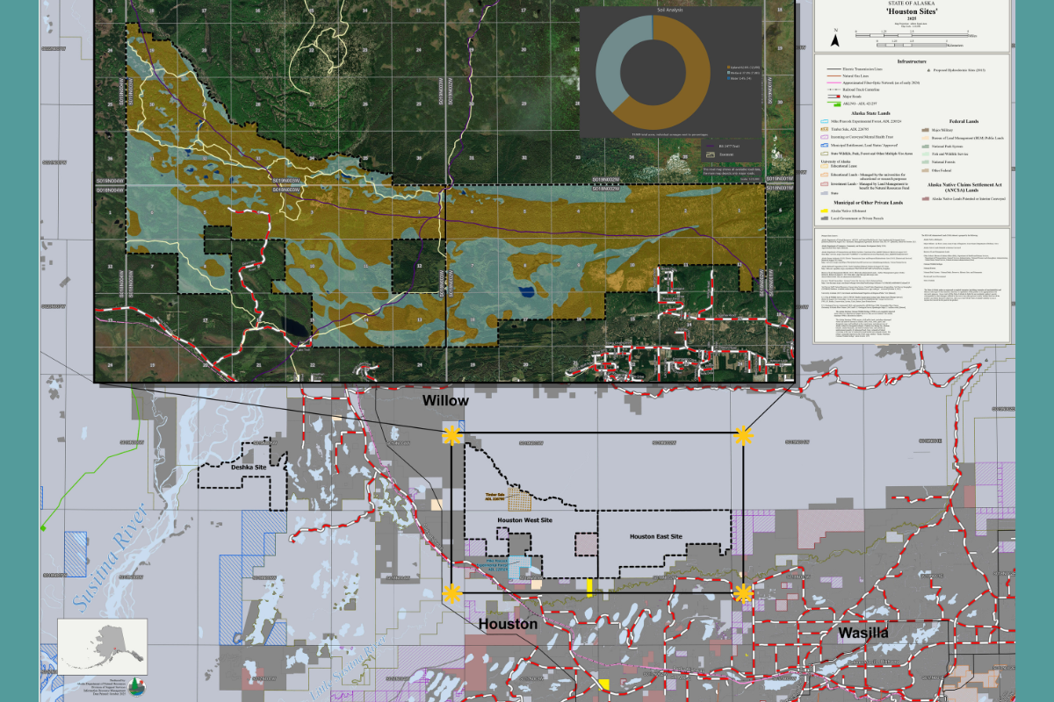Click the Easement legend symbol in inset
Image resolution: width=1054 pixels, height=702 pixels.
point(710,154)
